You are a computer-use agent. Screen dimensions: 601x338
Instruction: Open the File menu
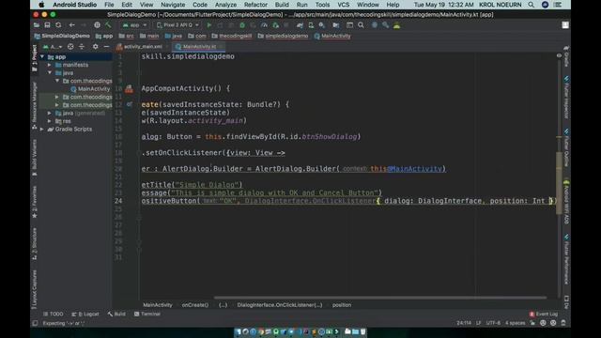click(109, 5)
